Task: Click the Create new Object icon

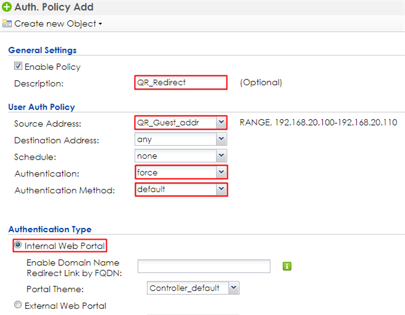Action: [7, 23]
